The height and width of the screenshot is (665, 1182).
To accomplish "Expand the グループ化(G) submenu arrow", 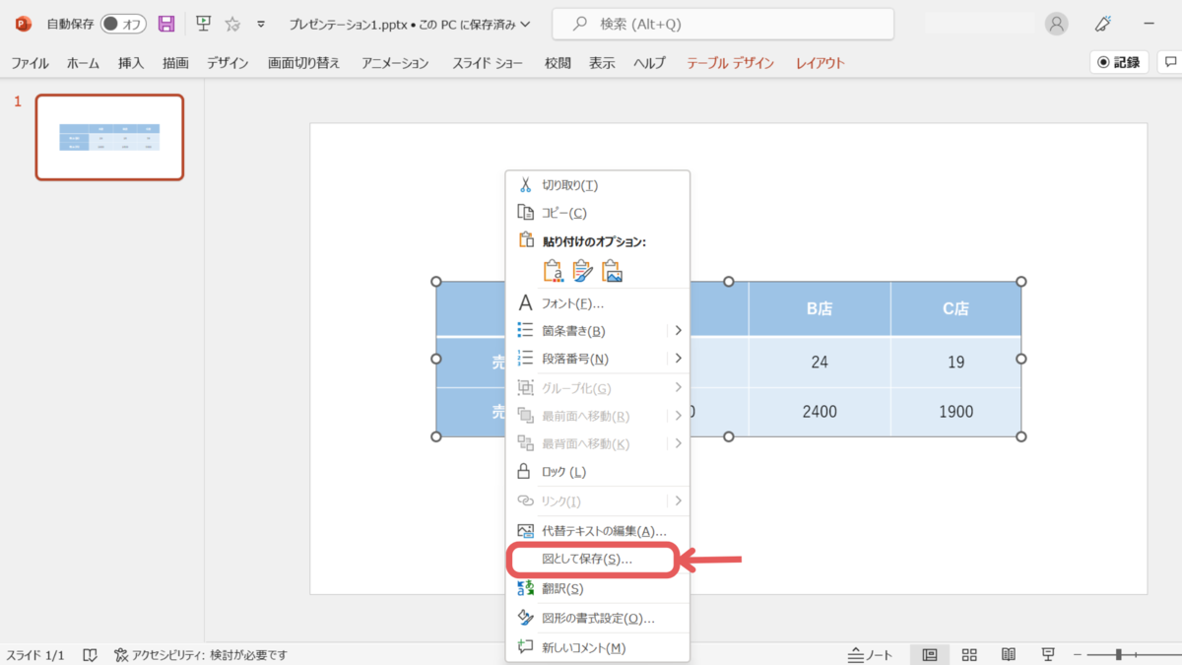I will click(679, 388).
